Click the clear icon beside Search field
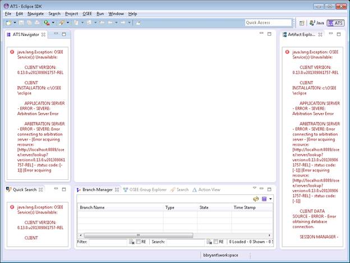Viewport: 350px width, 263px height. tap(209, 242)
